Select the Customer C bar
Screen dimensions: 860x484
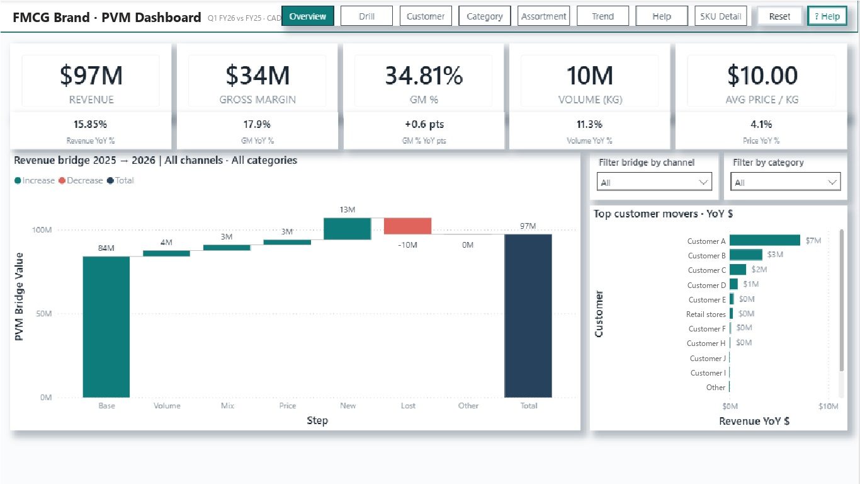coord(738,270)
